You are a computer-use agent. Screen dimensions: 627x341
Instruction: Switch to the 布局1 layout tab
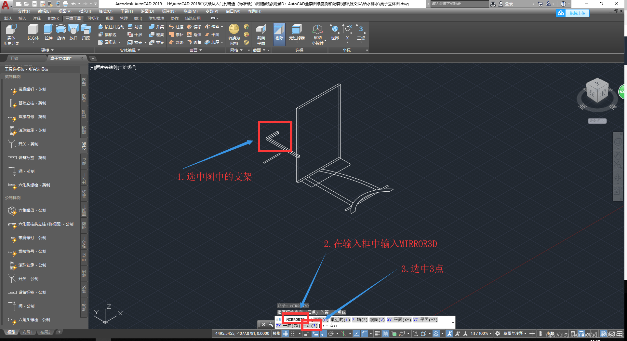28,332
